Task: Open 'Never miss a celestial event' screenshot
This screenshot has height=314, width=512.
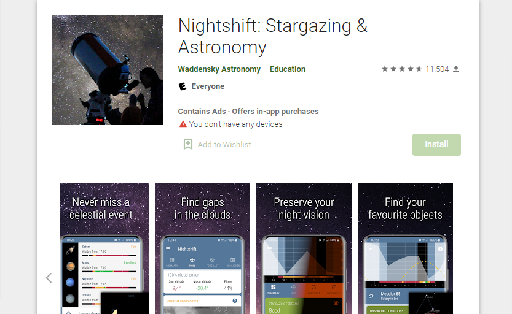Action: pos(104,248)
